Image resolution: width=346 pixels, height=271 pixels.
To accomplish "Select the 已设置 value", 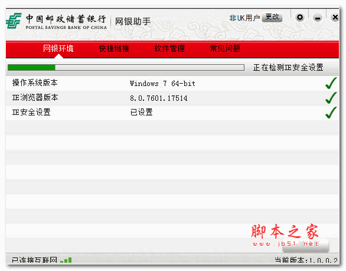I will pos(142,113).
